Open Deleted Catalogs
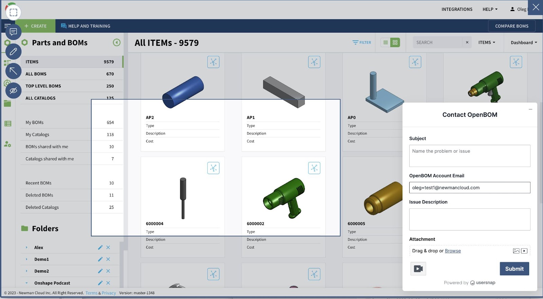Image resolution: width=543 pixels, height=299 pixels. (x=71, y=207)
